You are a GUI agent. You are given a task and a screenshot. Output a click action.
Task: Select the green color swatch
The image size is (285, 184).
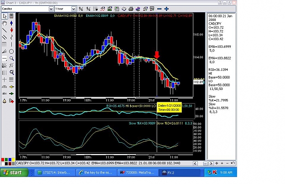click(x=6, y=159)
